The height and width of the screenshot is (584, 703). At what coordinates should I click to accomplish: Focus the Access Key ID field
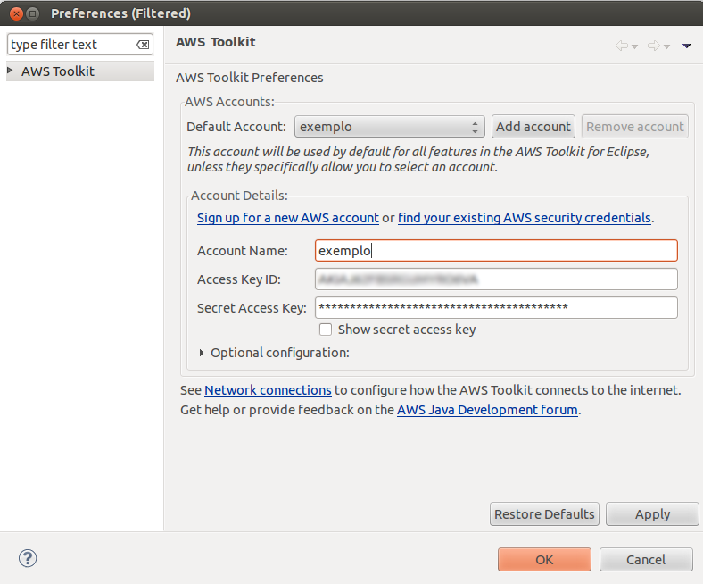pos(496,279)
